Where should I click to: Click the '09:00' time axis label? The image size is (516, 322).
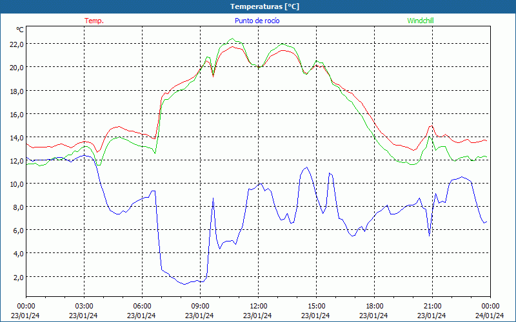point(200,307)
